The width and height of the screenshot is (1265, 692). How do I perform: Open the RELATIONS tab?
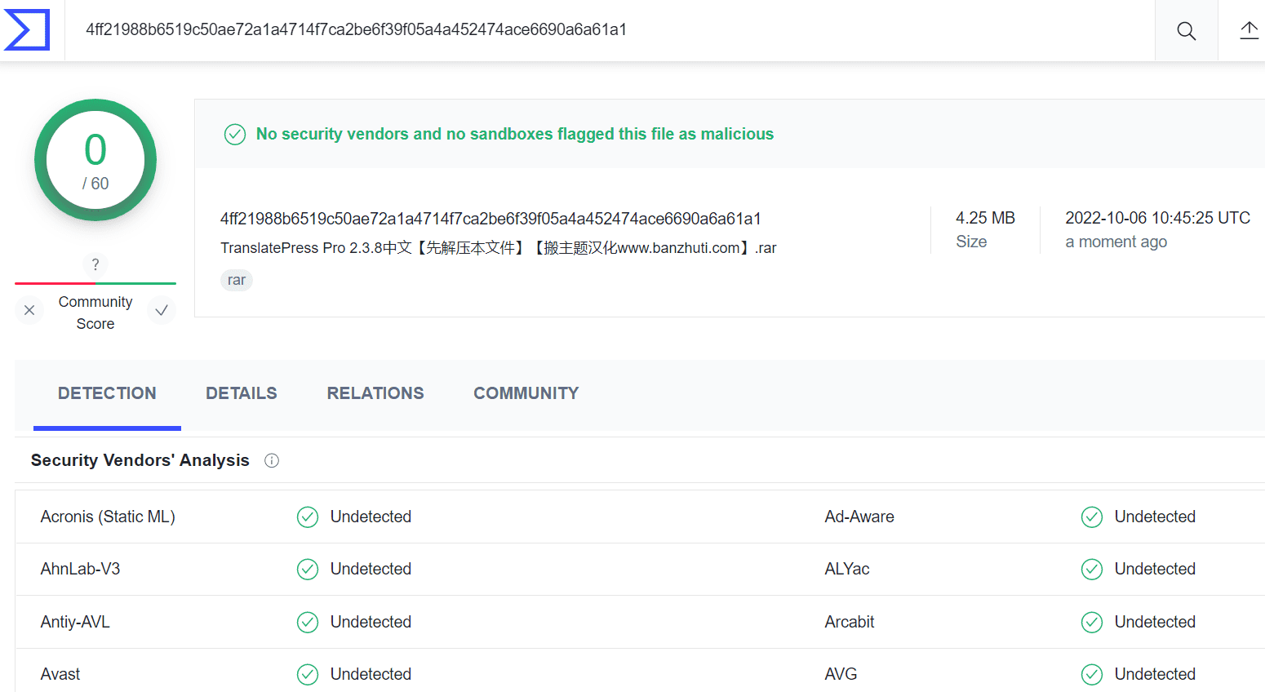click(x=375, y=393)
